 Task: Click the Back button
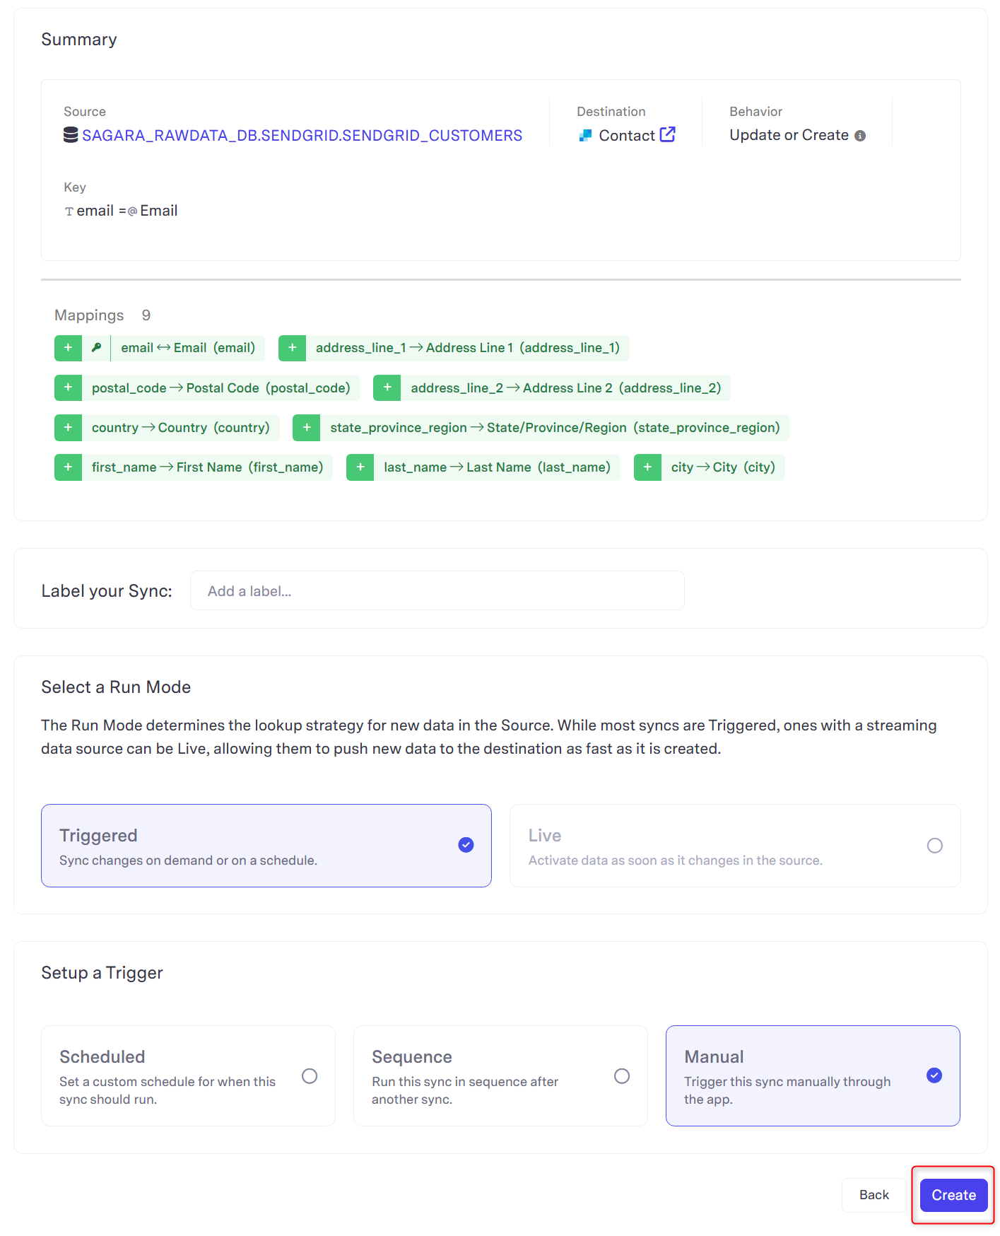874,1195
